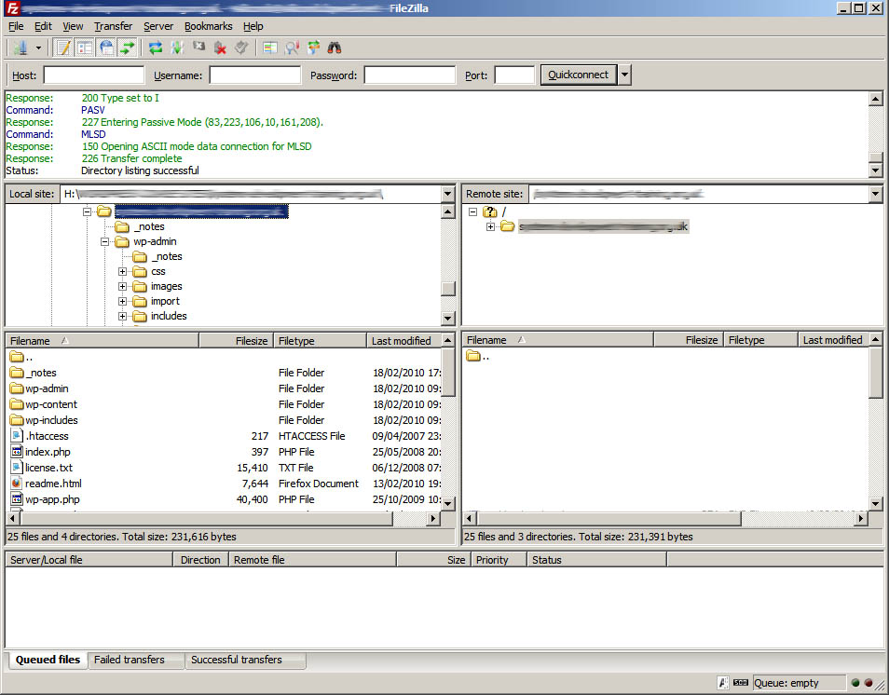
Task: Select the _notes folder icon in file list
Action: (x=17, y=373)
